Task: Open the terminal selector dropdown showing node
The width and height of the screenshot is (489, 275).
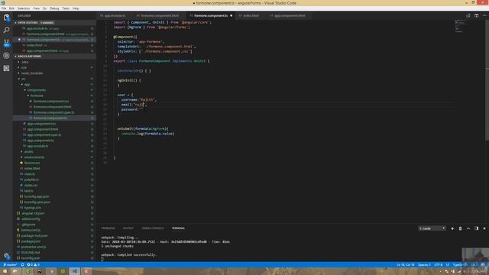Action: point(432,228)
